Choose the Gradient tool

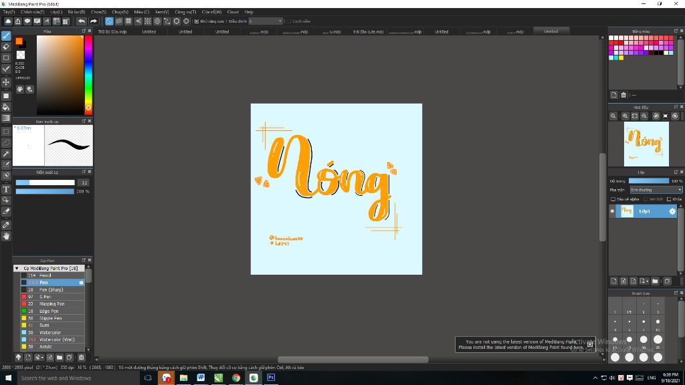coord(6,118)
